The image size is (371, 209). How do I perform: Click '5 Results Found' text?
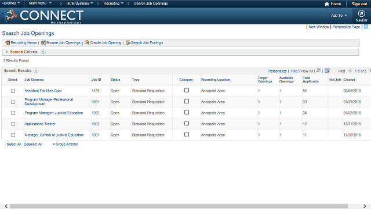tap(16, 60)
